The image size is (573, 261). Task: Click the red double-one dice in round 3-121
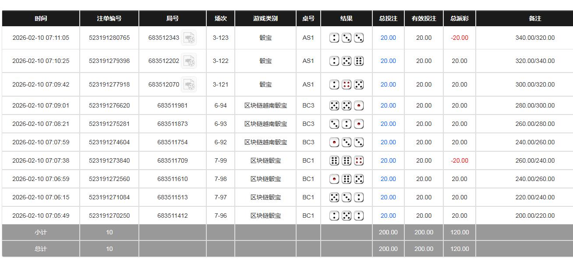pyautogui.click(x=346, y=84)
